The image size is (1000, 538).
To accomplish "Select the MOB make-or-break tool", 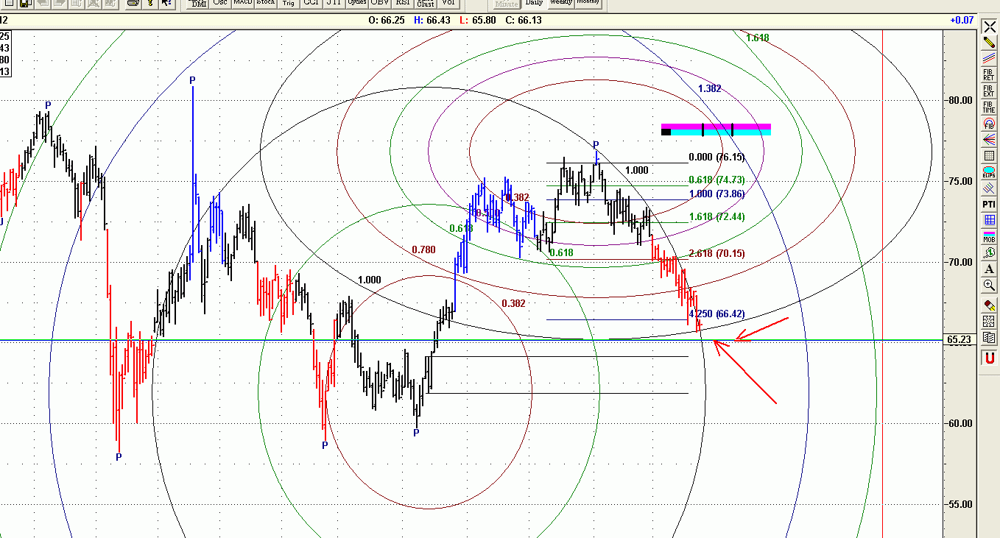I will (988, 236).
